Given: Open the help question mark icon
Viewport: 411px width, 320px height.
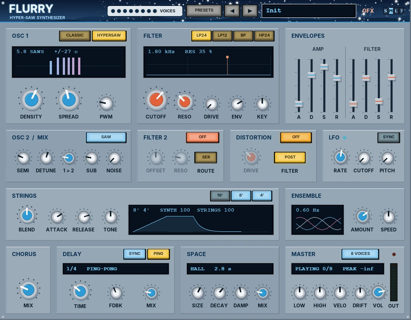Looking at the screenshot, I should 401,11.
